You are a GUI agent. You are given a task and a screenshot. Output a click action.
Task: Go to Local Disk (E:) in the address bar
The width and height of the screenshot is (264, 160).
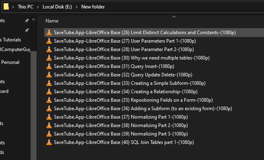tap(57, 7)
